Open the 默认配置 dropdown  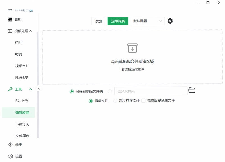(x=147, y=21)
